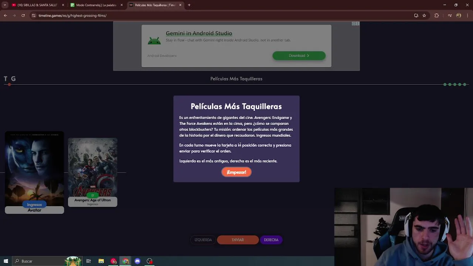Open the Windows Start menu
This screenshot has width=473, height=266.
click(x=6, y=261)
